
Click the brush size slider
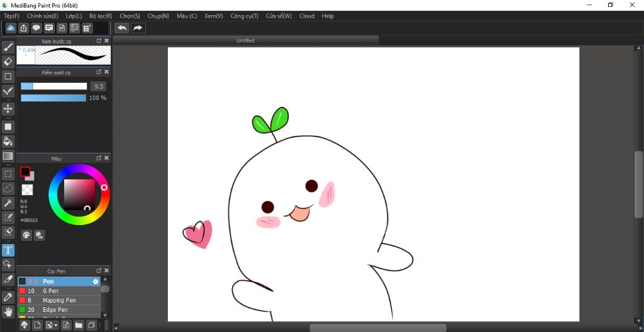coord(54,86)
